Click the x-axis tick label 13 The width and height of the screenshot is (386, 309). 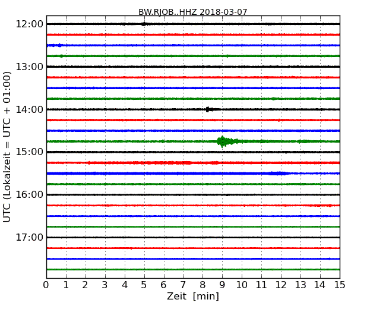tap(300, 285)
